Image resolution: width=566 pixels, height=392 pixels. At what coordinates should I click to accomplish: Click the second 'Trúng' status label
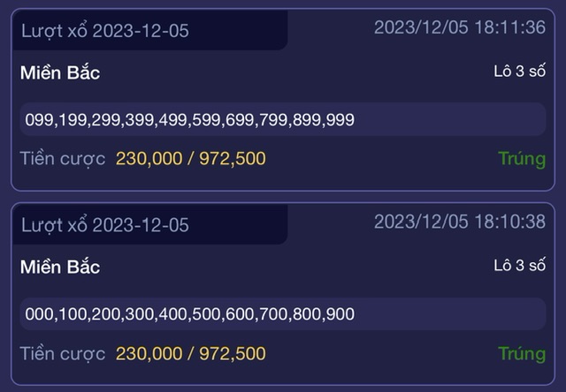pos(522,353)
